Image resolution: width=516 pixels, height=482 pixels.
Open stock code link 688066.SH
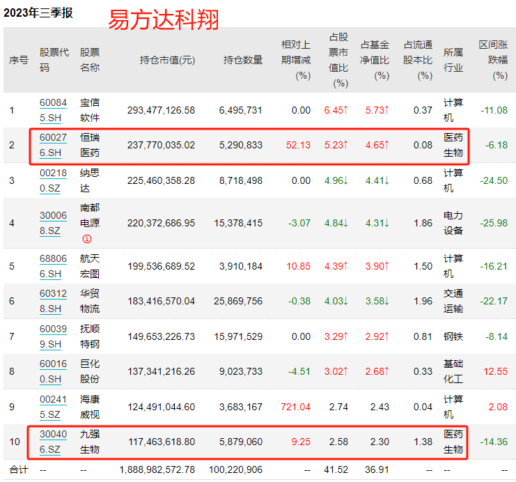(53, 266)
